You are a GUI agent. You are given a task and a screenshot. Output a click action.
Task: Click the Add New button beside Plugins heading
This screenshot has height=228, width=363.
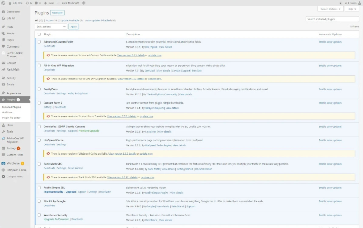tap(57, 13)
